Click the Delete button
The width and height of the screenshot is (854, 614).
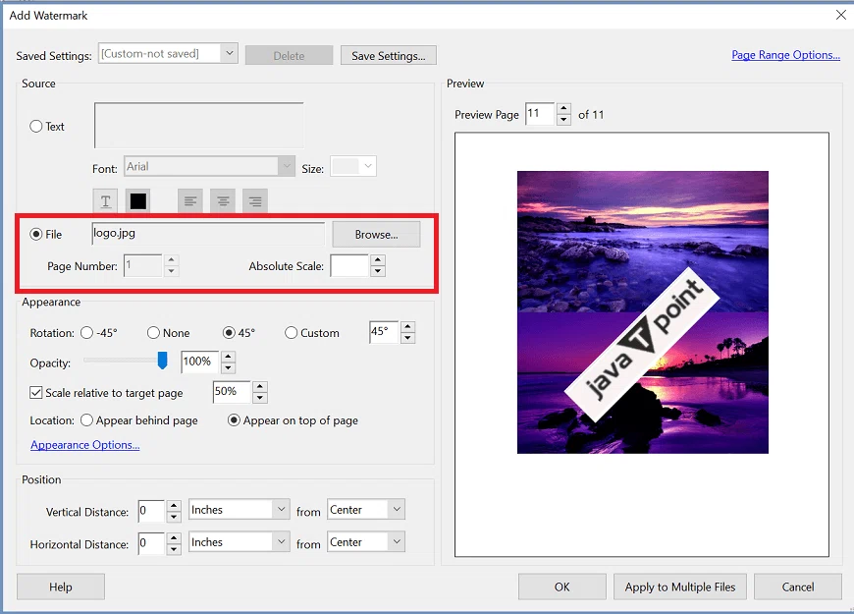pyautogui.click(x=289, y=56)
